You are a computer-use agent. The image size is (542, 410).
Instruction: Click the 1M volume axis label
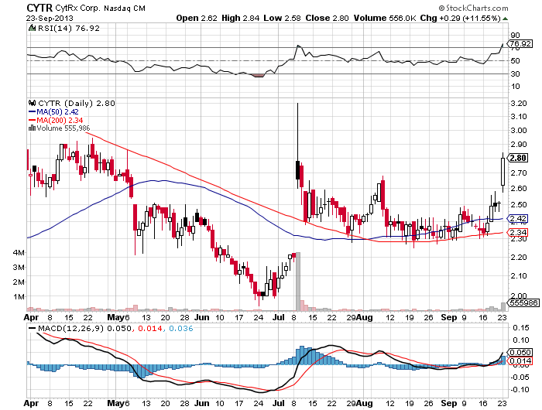19,296
